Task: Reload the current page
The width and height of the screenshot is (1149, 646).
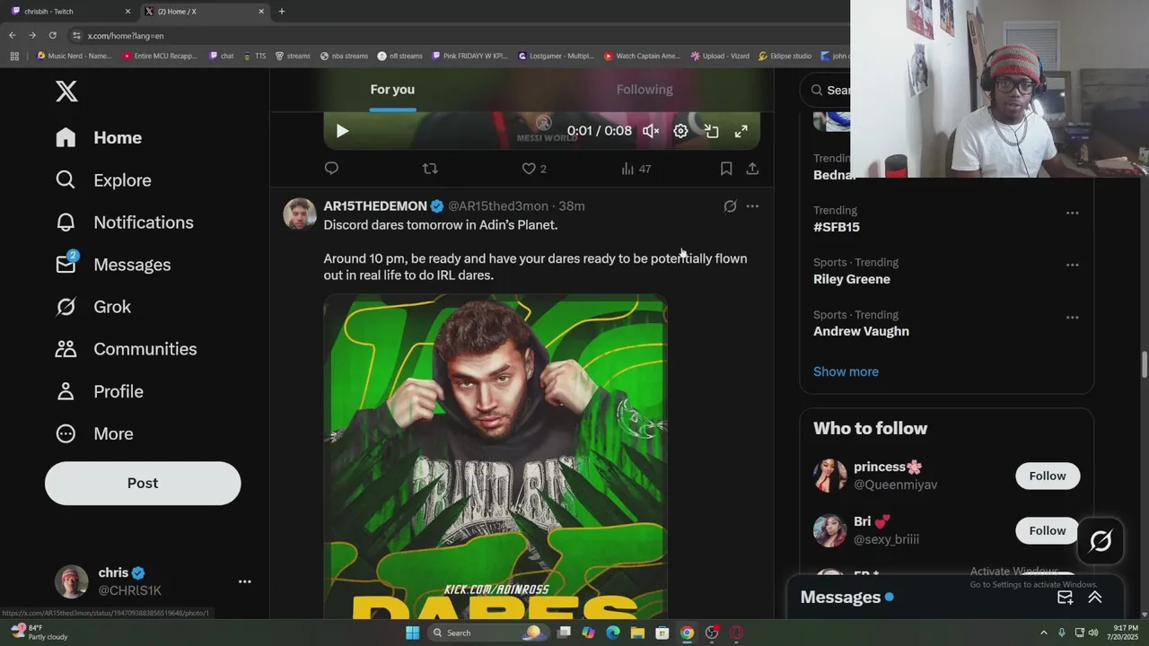Action: [x=52, y=36]
